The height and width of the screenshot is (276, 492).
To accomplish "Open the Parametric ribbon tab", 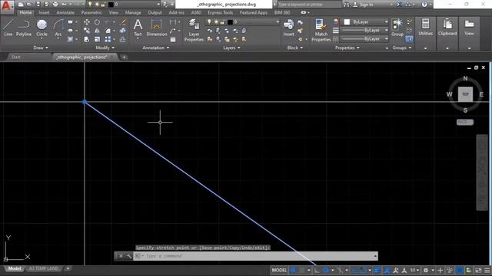I will (91, 12).
